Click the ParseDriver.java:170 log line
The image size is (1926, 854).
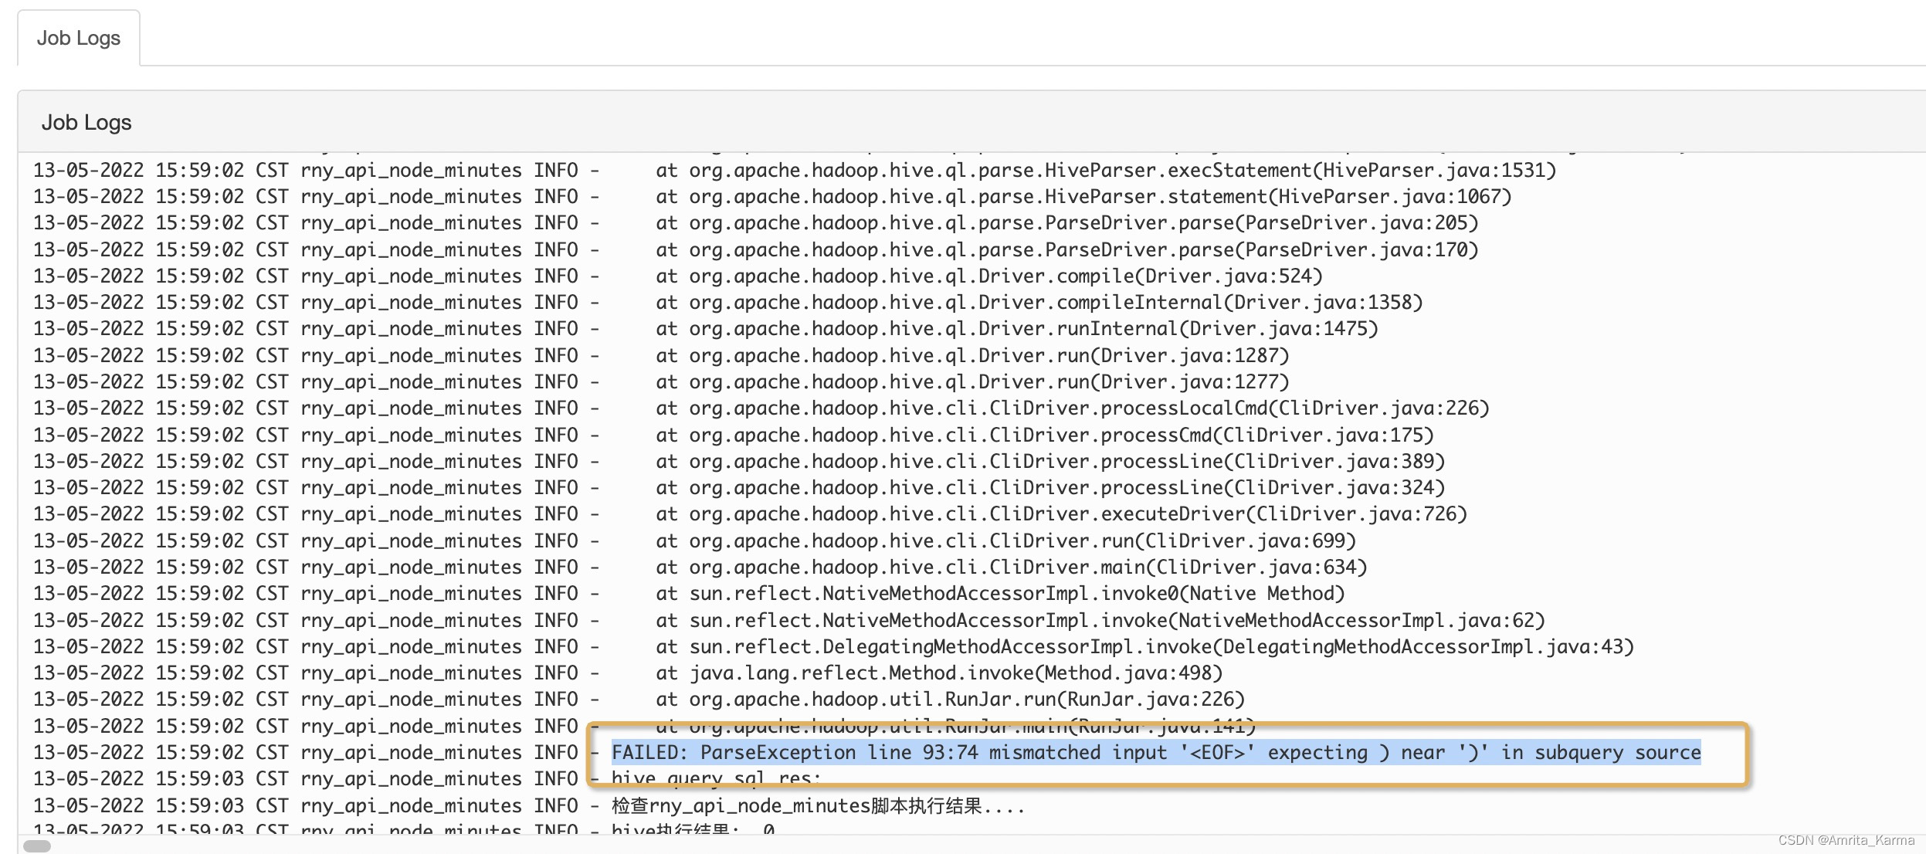1066,250
